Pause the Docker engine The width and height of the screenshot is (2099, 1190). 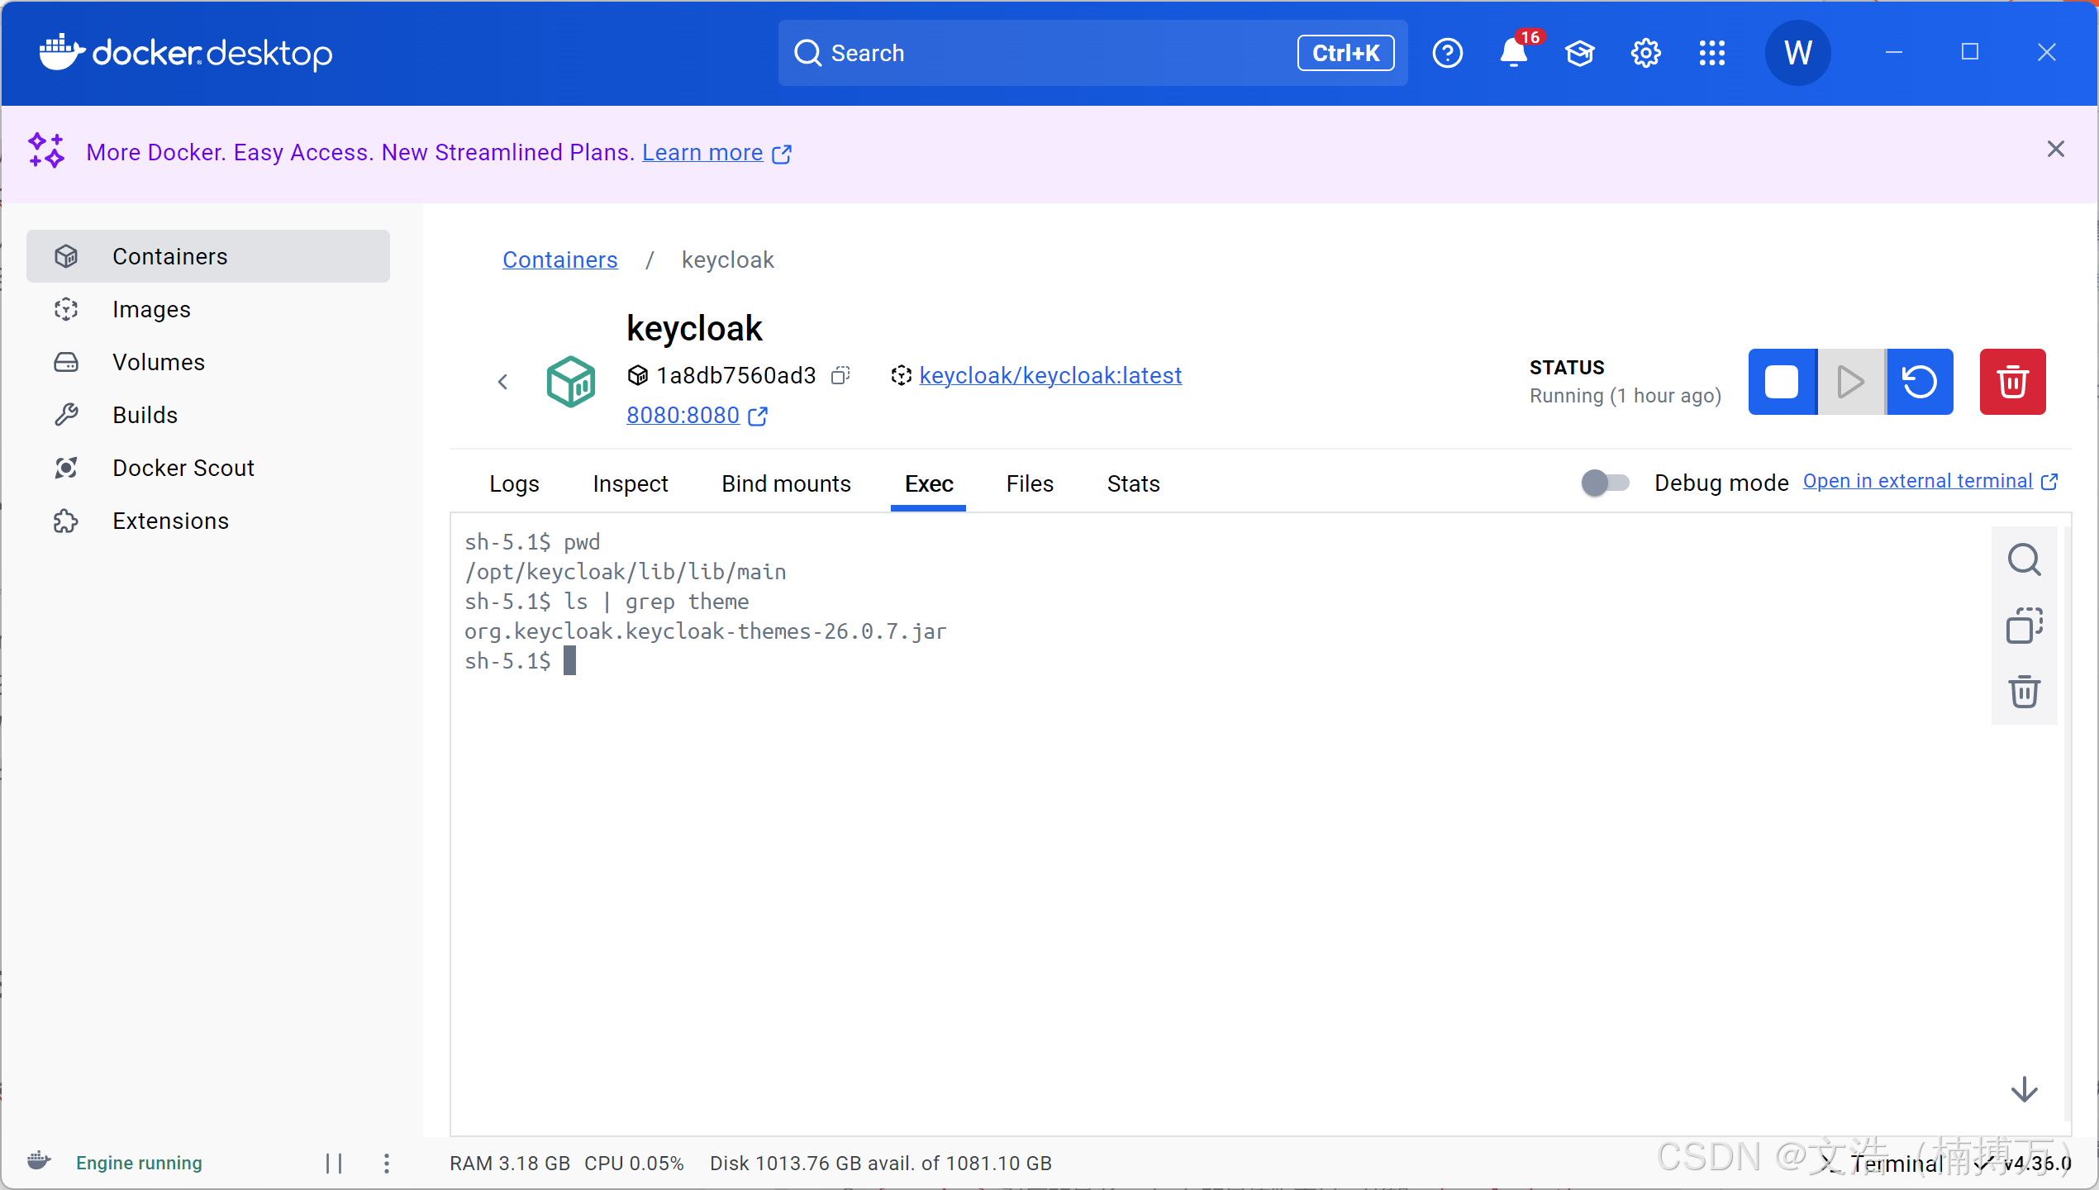pos(334,1164)
